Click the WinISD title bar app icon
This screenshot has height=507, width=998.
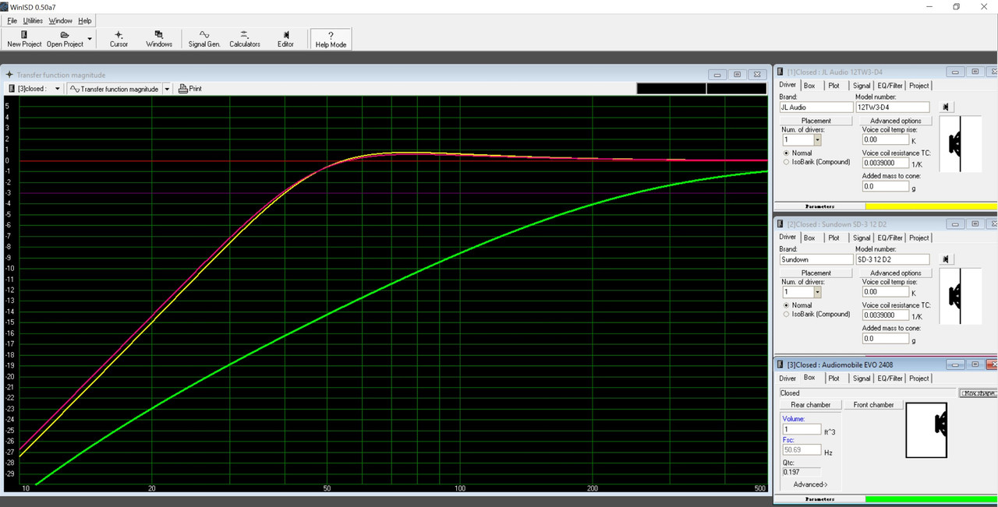point(5,6)
